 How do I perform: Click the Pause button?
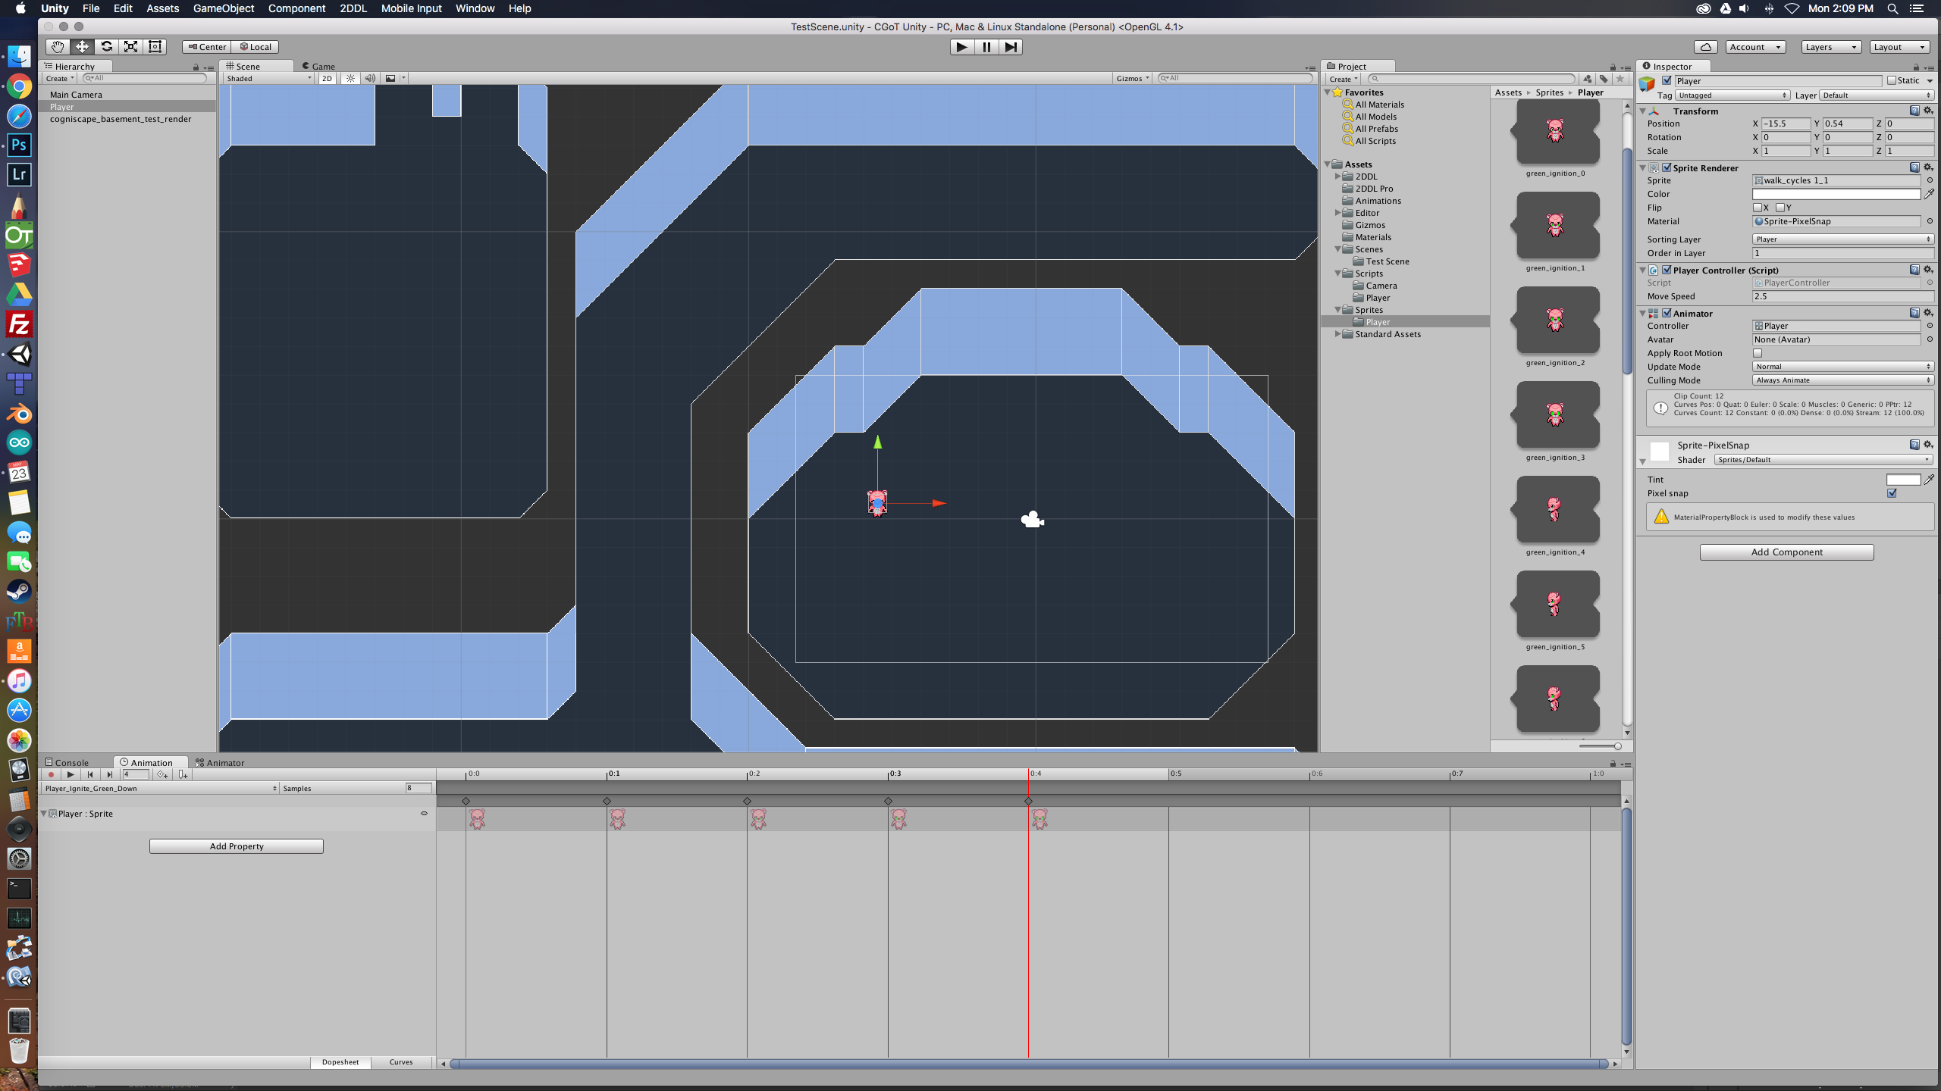pyautogui.click(x=986, y=47)
